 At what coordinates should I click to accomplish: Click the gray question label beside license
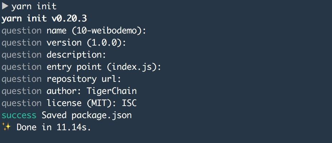tap(21, 104)
